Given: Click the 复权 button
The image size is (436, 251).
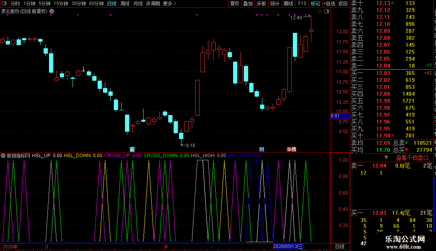Looking at the screenshot, I should [235, 3].
